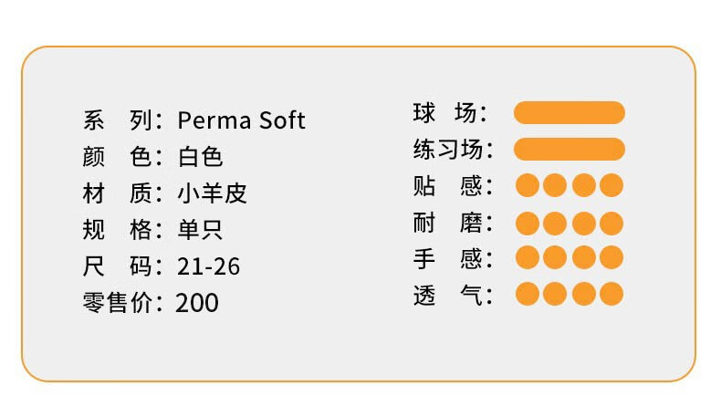This screenshot has width=721, height=417.
Task: Select the last orange dot beside 耐磨
Action: (611, 223)
